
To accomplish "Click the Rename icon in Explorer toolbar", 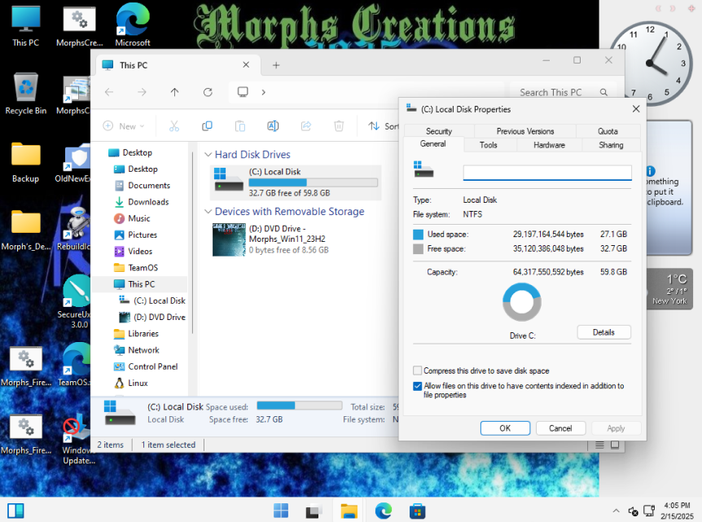I will point(273,126).
